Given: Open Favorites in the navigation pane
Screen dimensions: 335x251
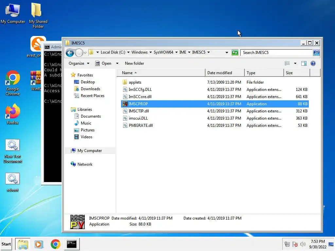Looking at the screenshot, I should point(85,75).
